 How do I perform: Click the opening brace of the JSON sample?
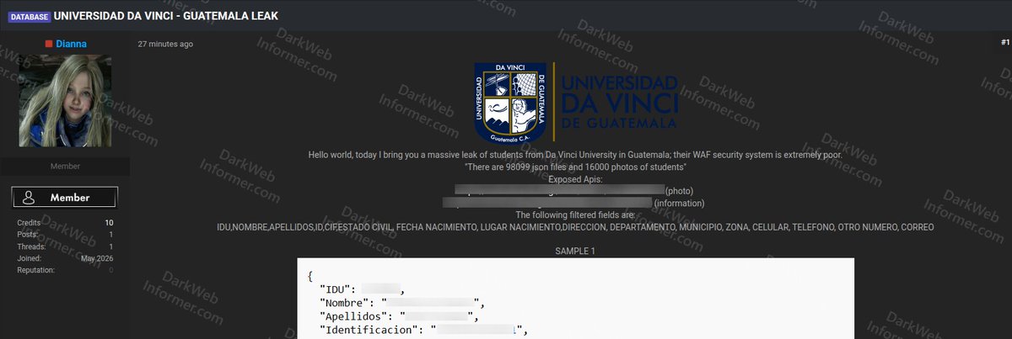[310, 276]
